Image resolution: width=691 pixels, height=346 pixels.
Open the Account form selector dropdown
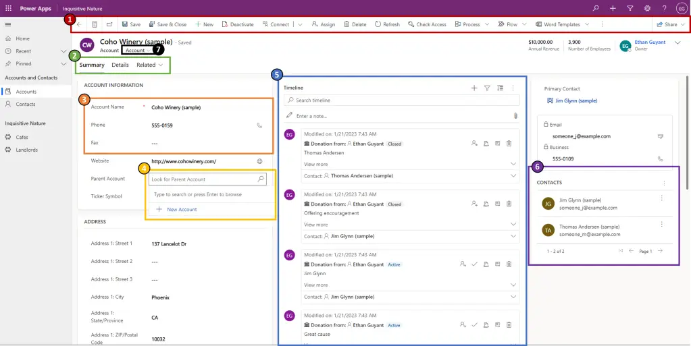coord(138,51)
